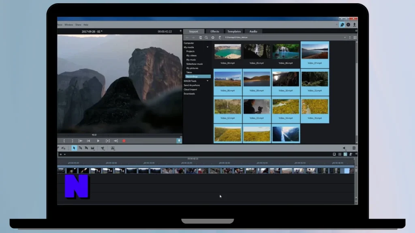Open Downloads folder
This screenshot has width=415, height=233.
click(189, 94)
